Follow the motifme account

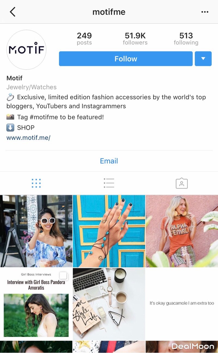[126, 59]
